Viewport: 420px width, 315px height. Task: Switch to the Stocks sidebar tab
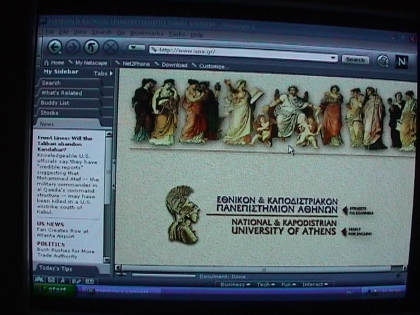[x=68, y=113]
